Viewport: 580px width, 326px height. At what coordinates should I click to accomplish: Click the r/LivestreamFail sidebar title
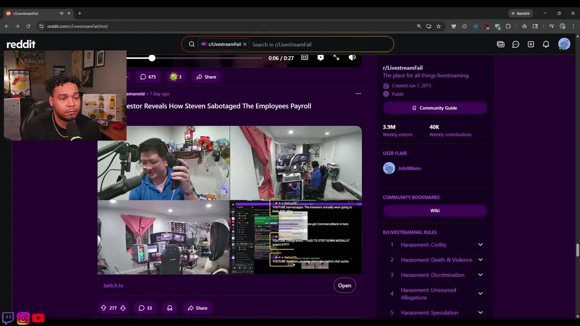[403, 68]
